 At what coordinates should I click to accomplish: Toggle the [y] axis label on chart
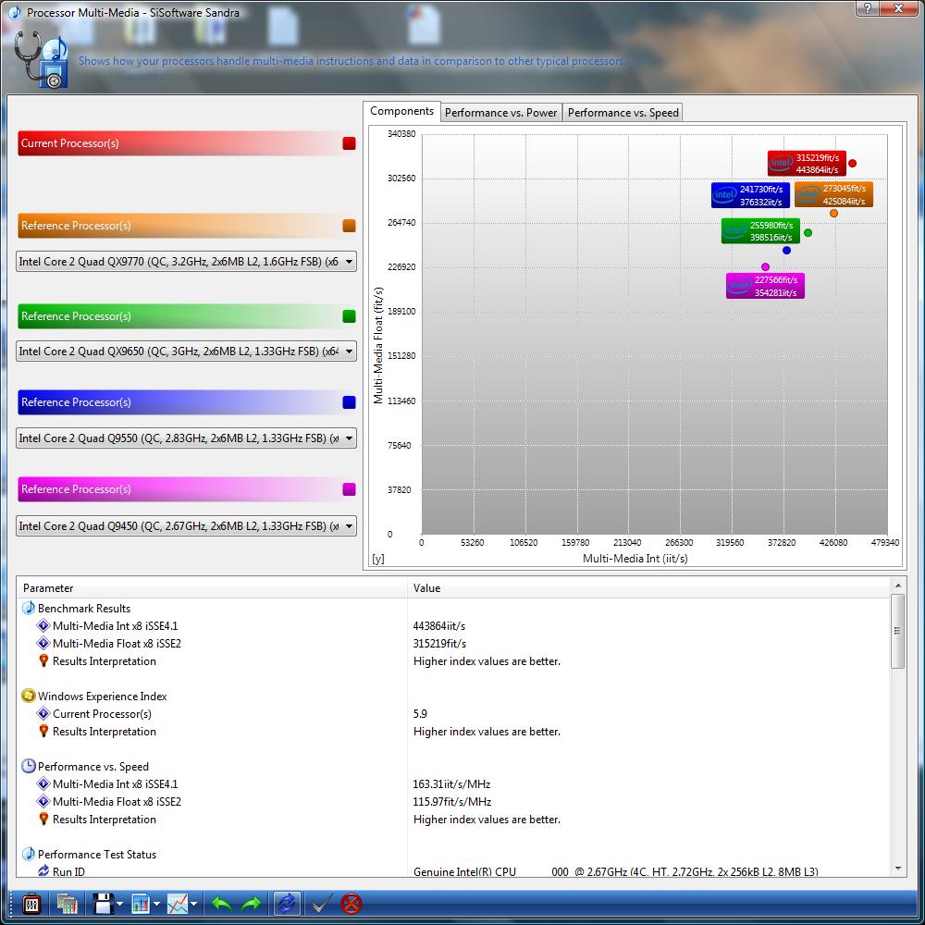[x=378, y=559]
